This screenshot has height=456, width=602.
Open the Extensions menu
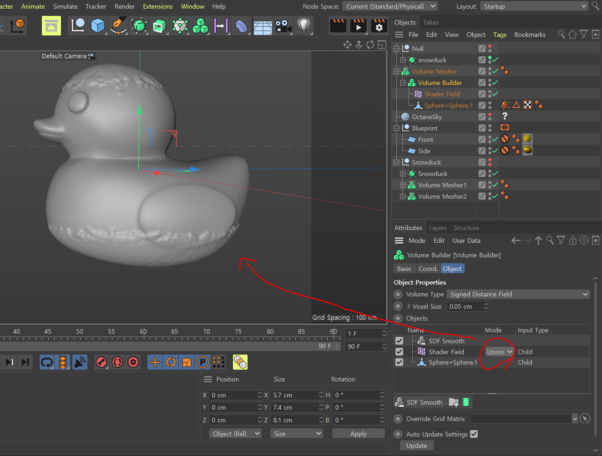coord(157,6)
